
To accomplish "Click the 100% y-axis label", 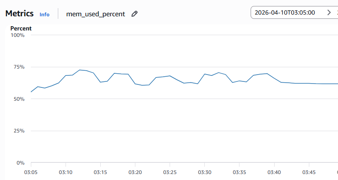I will [x=18, y=35].
